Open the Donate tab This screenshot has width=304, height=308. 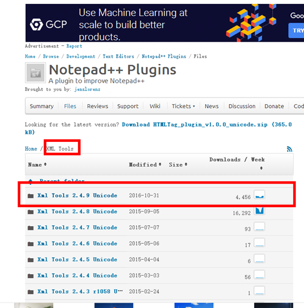274,106
